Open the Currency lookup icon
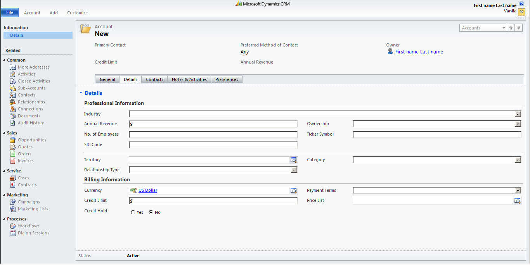The width and height of the screenshot is (530, 265). tap(294, 190)
